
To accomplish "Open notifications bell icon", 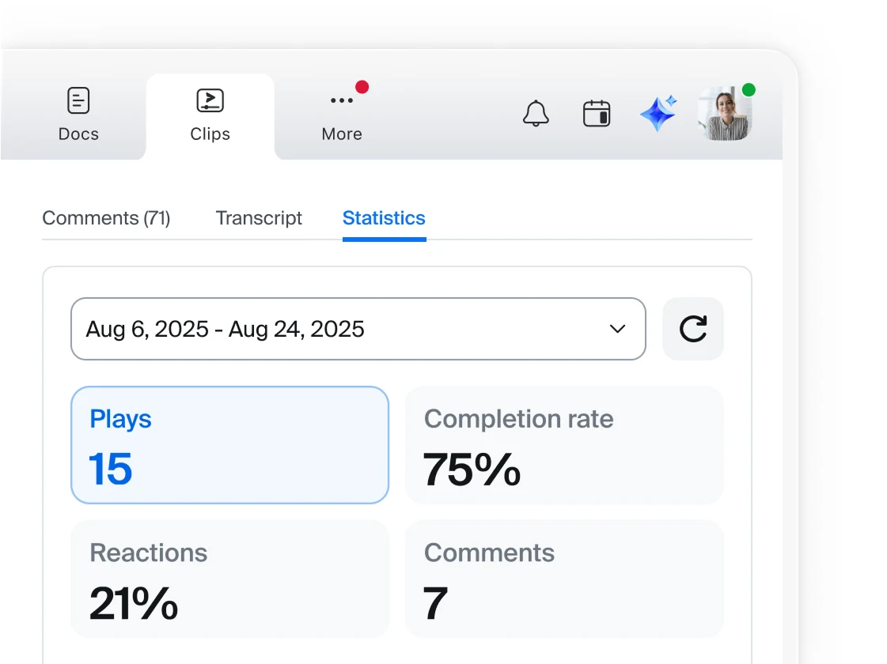I will pos(535,114).
